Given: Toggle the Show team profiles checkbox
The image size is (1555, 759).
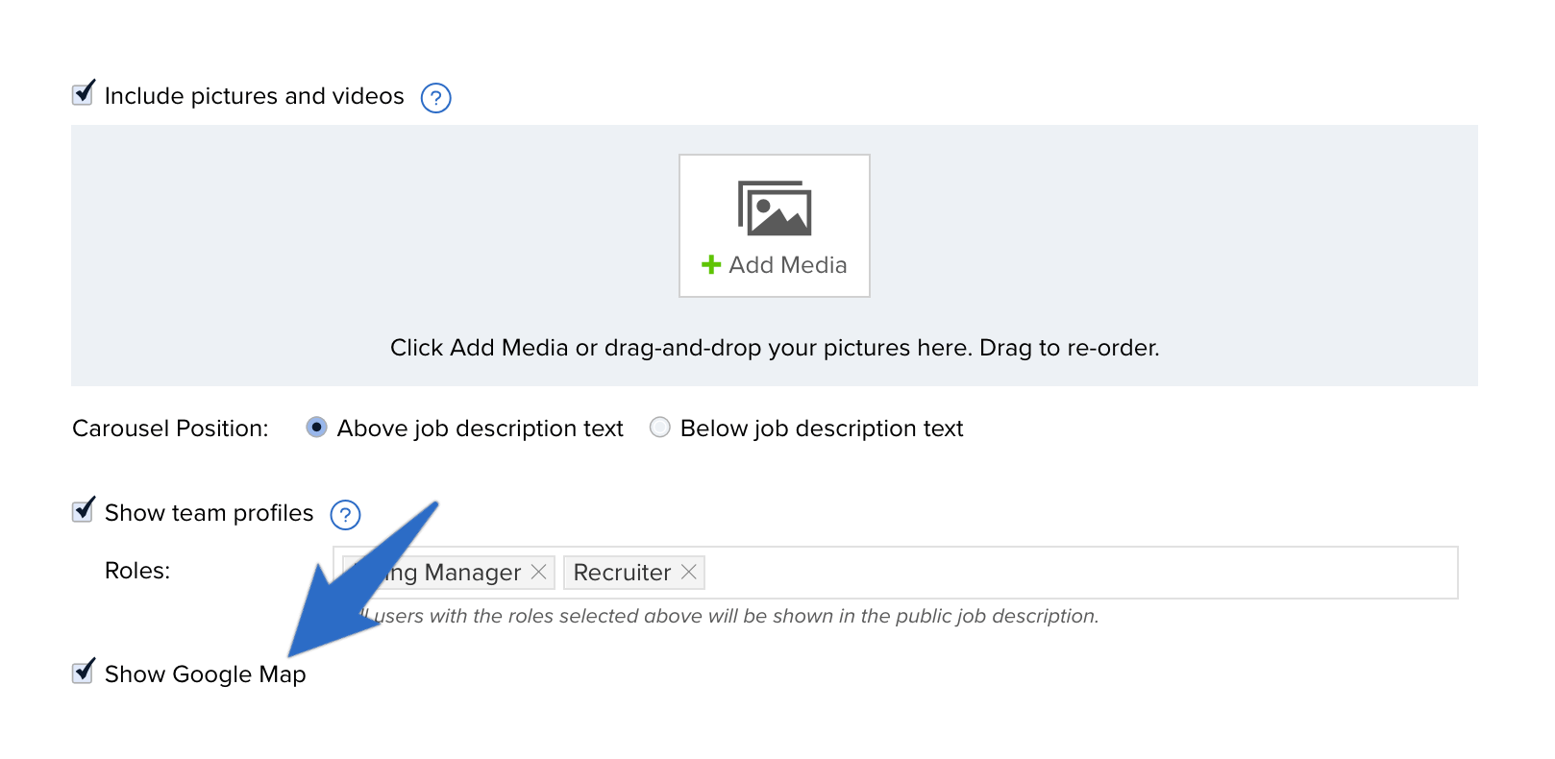Looking at the screenshot, I should [x=84, y=511].
